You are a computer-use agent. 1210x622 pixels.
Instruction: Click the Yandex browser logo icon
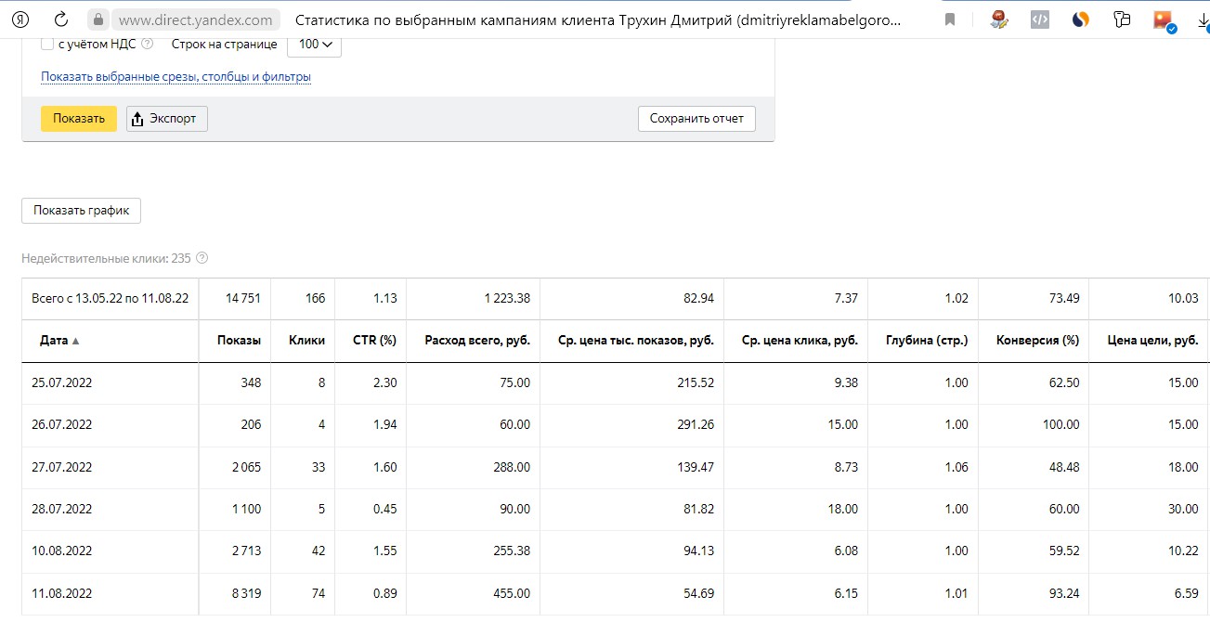click(x=21, y=19)
